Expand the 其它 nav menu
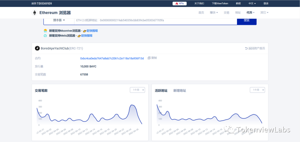Image resolution: width=300 pixels, height=142 pixels. click(264, 12)
